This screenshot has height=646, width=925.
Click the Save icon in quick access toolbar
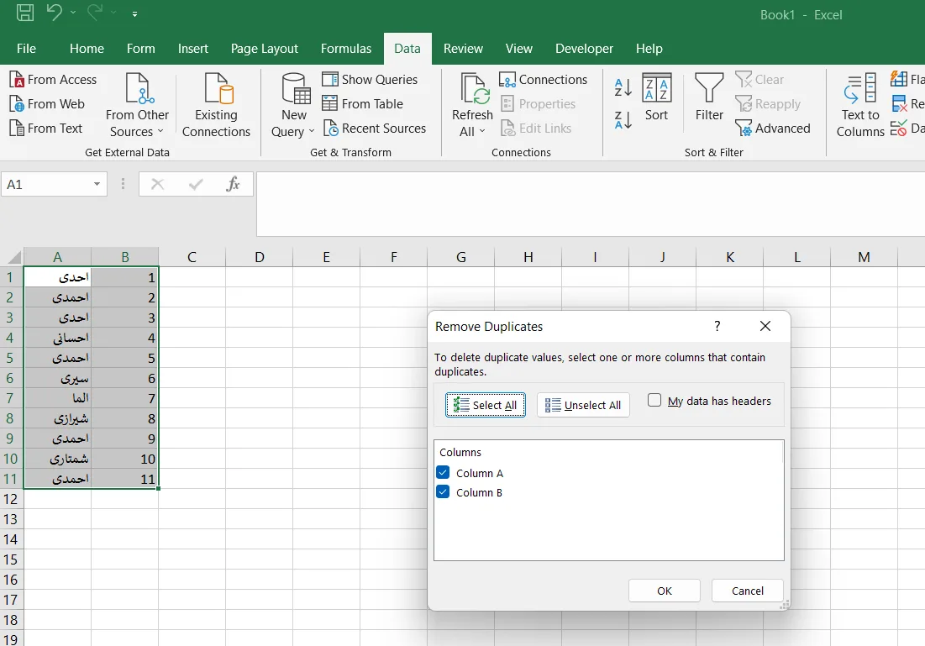point(24,13)
